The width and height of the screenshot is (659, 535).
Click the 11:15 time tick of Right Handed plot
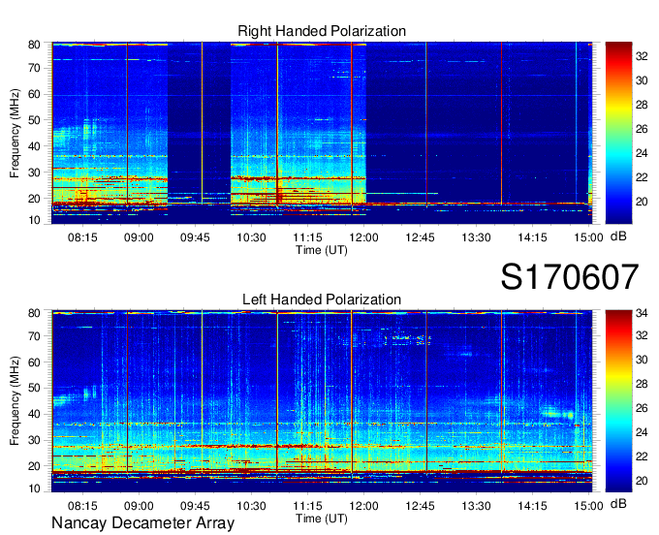point(307,237)
